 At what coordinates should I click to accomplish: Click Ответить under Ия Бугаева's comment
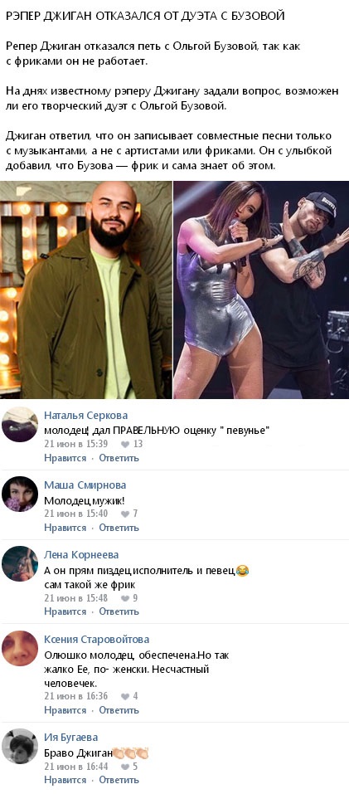119,780
